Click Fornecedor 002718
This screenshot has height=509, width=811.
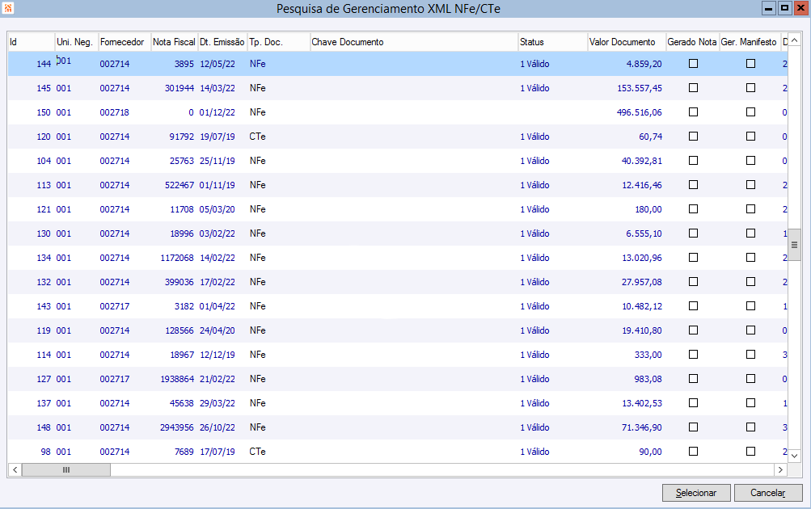pyautogui.click(x=115, y=112)
